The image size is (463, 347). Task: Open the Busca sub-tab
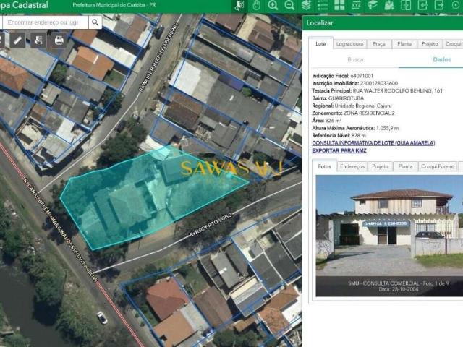point(355,59)
